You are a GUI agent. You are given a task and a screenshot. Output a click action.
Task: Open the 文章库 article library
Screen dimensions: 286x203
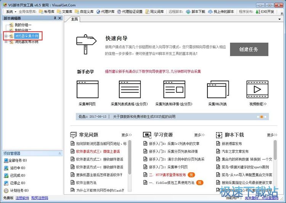[x=64, y=12]
